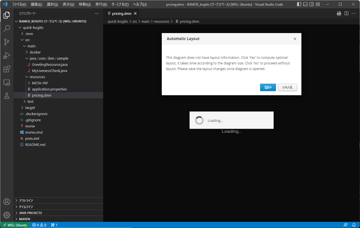Open the Manage gear icon
Image resolution: width=360 pixels, height=228 pixels.
pos(7,215)
